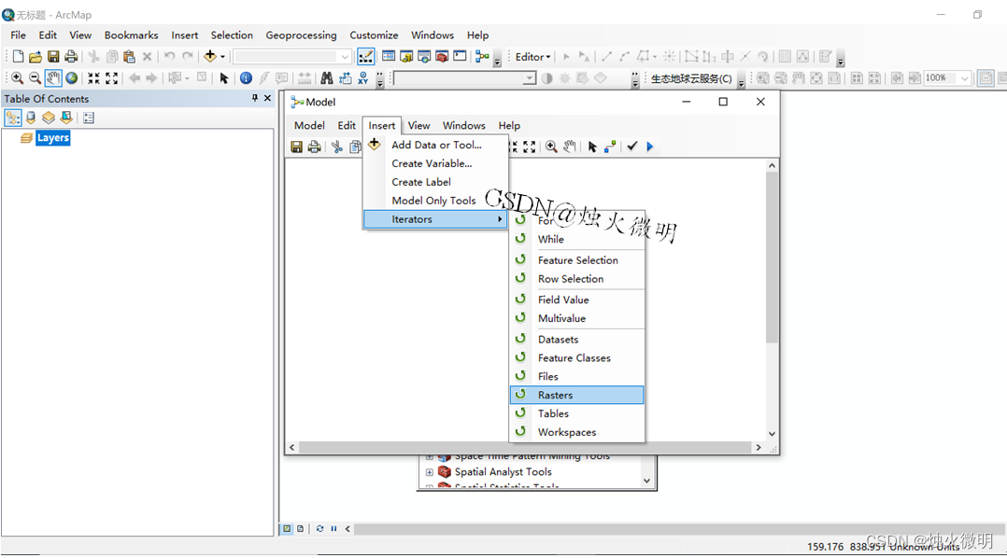The image size is (1007, 558).
Task: Choose Add Data or Tool... menu entry
Action: pos(436,145)
